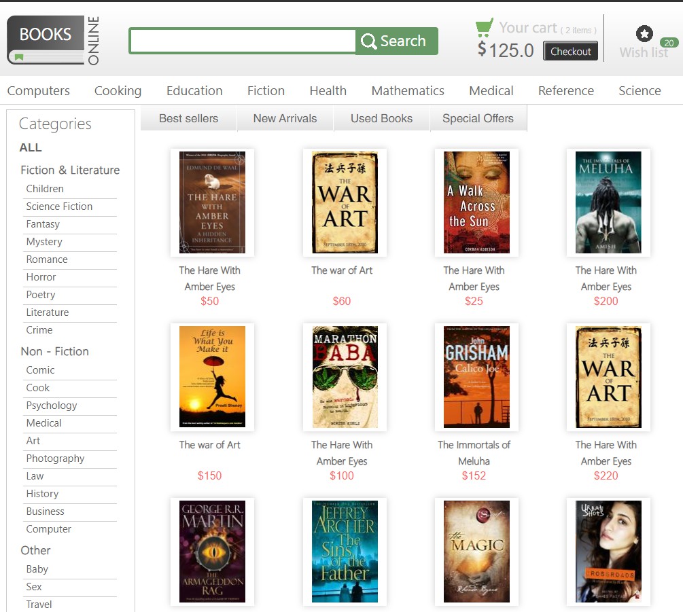This screenshot has height=612, width=683.
Task: Open the Computers menu
Action: (x=38, y=90)
